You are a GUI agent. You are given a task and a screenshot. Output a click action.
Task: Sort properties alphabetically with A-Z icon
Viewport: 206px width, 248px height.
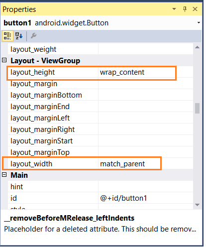coord(19,36)
